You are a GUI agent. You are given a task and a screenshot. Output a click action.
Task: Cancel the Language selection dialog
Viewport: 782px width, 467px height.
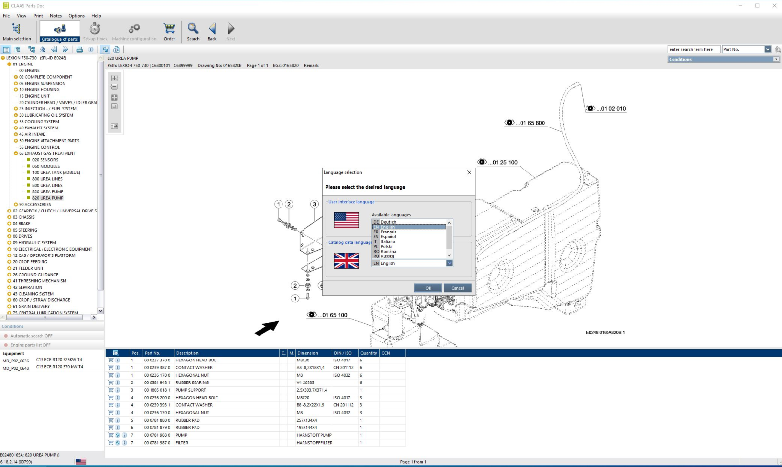point(457,288)
